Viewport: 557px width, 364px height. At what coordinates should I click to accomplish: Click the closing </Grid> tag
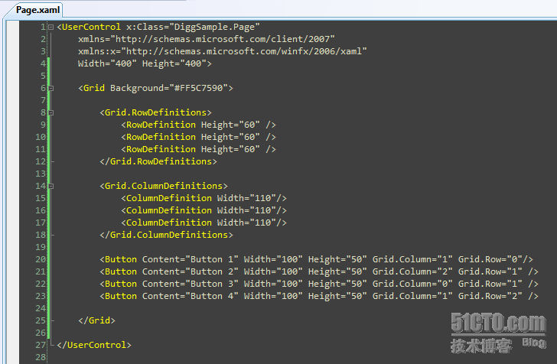coord(96,320)
